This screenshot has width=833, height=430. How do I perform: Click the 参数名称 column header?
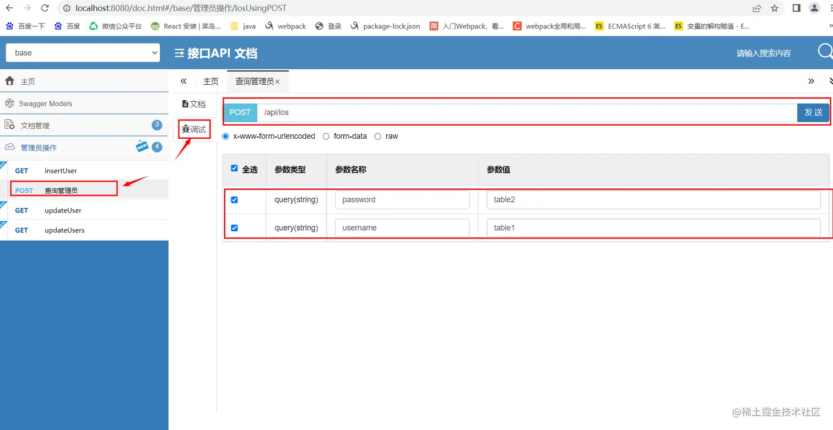(350, 170)
